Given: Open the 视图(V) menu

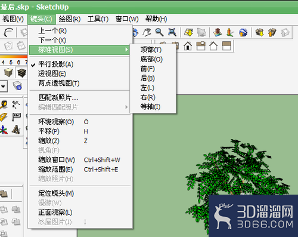Looking at the screenshot, I should tap(13, 19).
